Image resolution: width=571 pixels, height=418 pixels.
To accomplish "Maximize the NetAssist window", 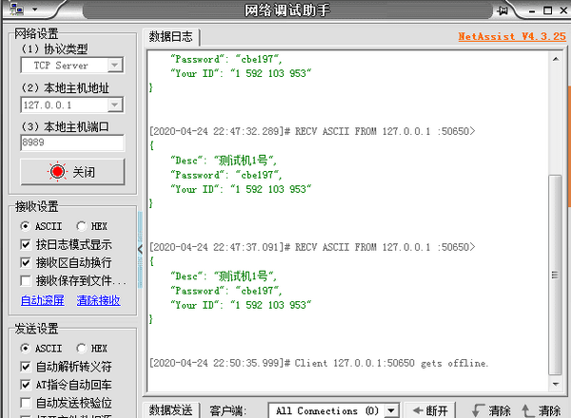I will pos(547,10).
